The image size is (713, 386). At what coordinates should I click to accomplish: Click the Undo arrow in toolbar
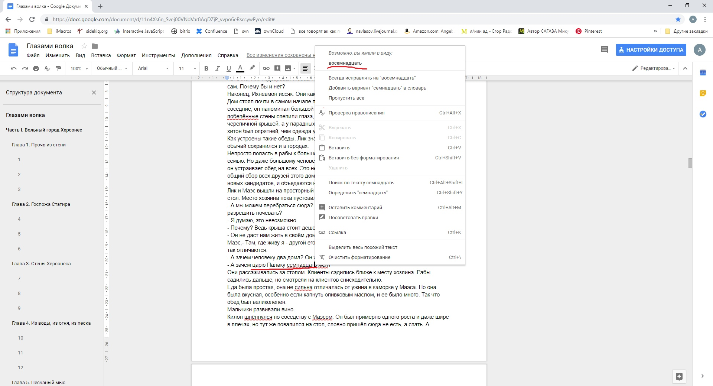pos(14,68)
